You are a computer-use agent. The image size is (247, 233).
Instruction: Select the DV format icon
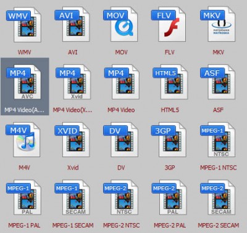pyautogui.click(x=121, y=140)
